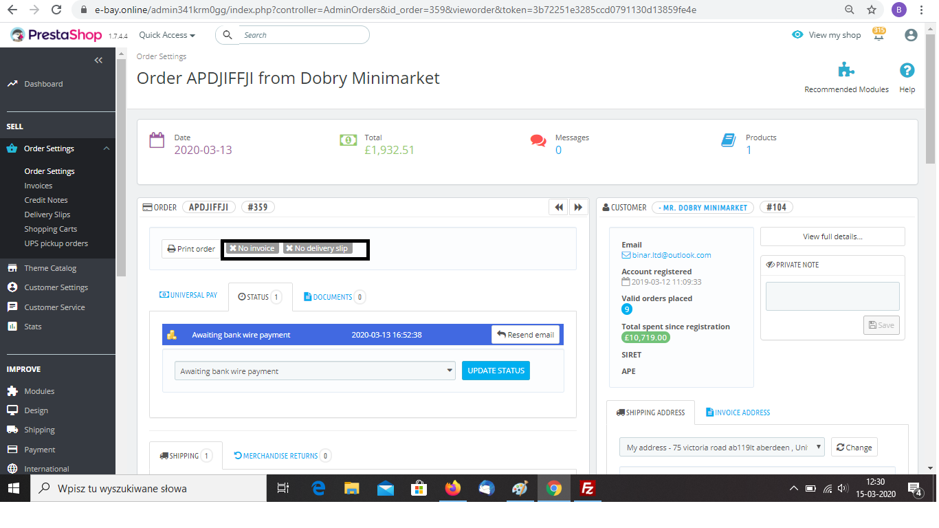Collapse the Order Settings sidebar section

point(107,148)
